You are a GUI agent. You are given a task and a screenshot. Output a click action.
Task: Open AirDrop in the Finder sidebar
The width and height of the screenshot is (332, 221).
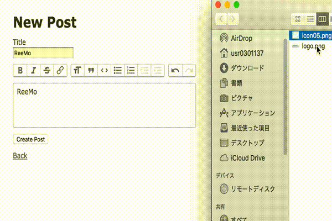click(242, 38)
